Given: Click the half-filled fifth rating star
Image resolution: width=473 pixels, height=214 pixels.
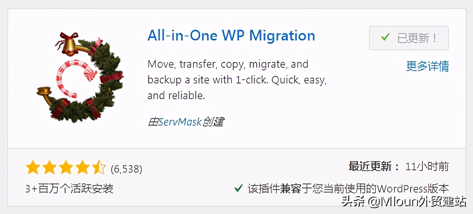Looking at the screenshot, I should point(99,168).
